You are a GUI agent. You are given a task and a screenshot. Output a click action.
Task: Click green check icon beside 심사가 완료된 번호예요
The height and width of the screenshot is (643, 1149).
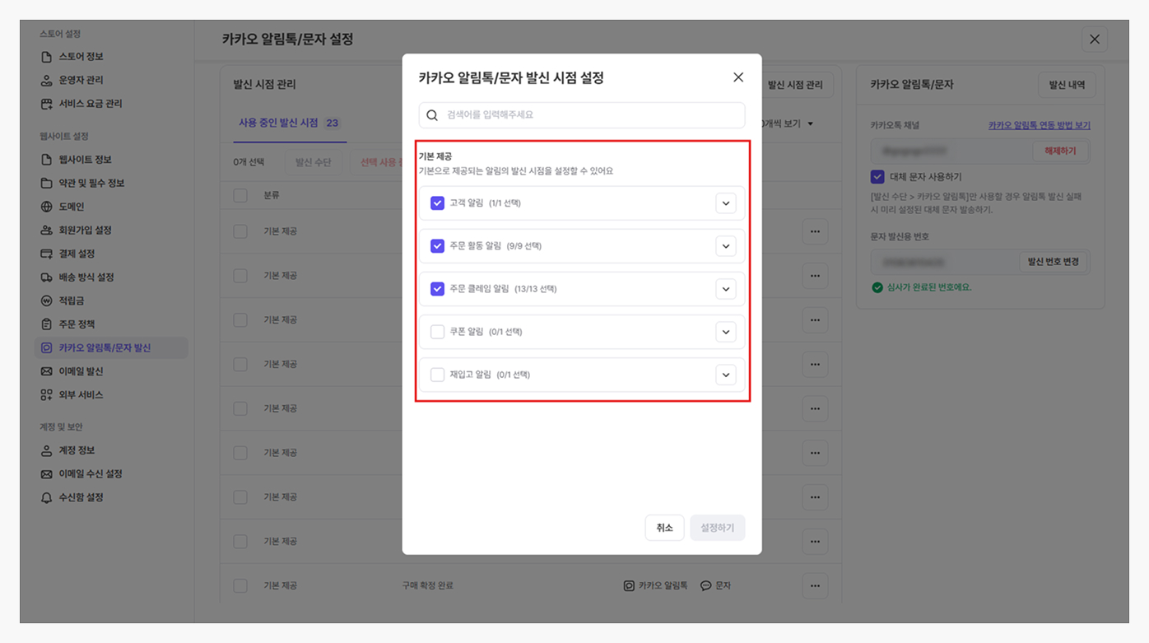pyautogui.click(x=877, y=287)
